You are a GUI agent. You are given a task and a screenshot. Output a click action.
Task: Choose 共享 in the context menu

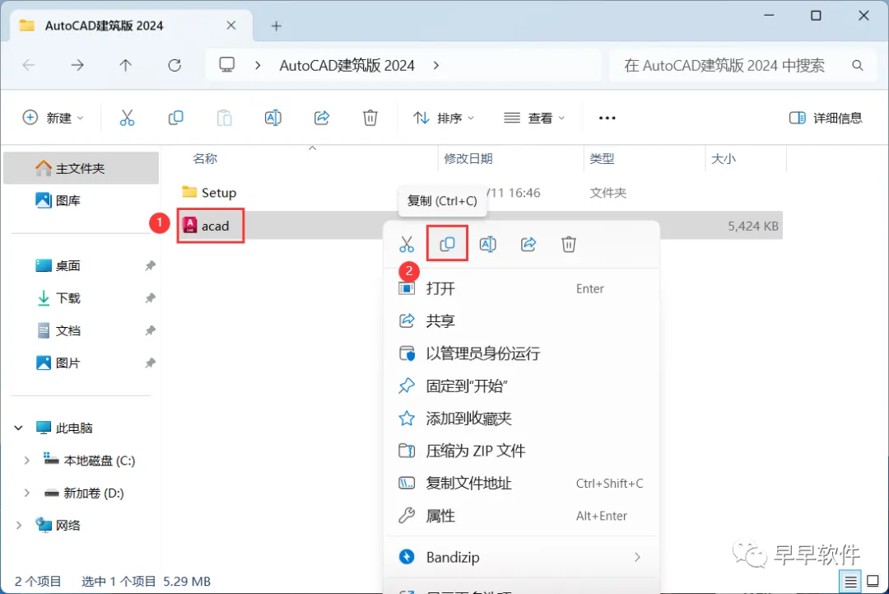(522, 320)
